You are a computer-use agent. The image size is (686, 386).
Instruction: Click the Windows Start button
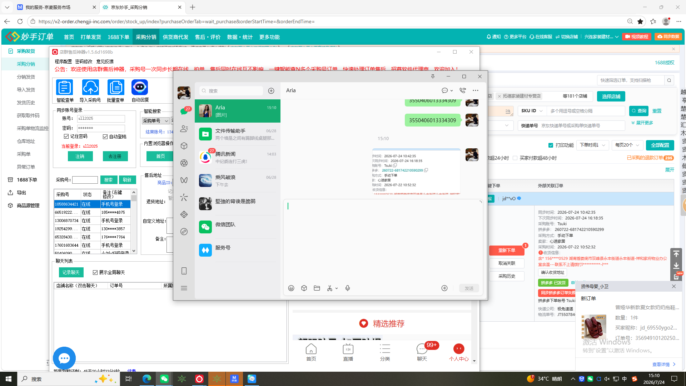[9, 379]
